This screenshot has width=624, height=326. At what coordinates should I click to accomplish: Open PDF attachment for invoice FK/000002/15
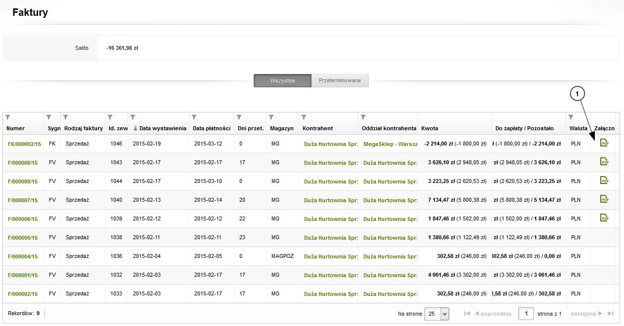coord(604,143)
